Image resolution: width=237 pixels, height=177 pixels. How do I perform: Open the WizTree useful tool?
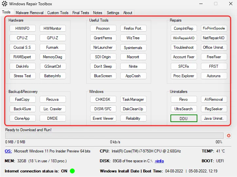133,38
